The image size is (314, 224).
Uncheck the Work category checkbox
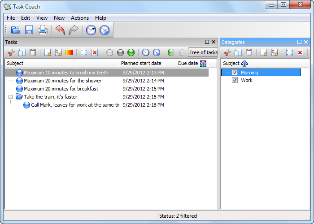click(235, 80)
